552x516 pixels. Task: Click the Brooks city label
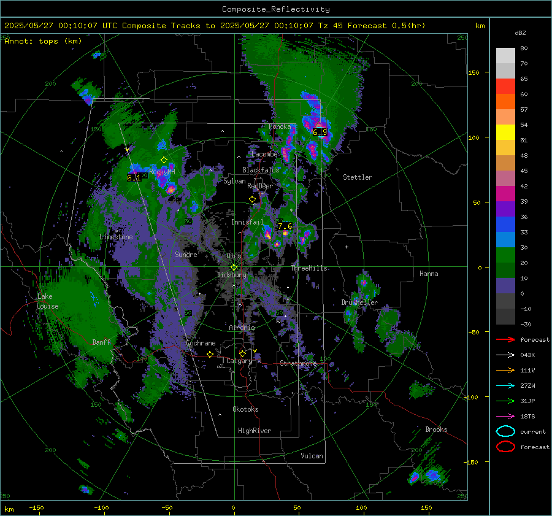coord(436,429)
